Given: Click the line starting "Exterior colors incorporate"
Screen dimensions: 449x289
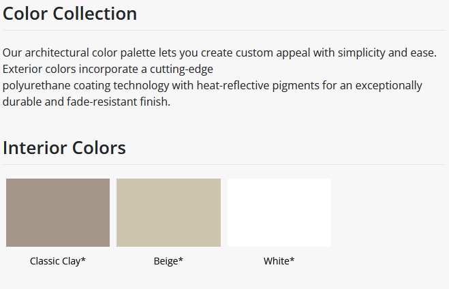Looking at the screenshot, I should [108, 69].
